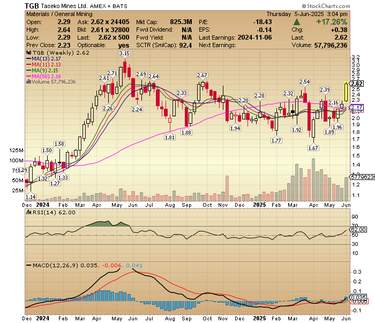Click the 1.67 low price annotation
This screenshot has width=375, height=323.
pyautogui.click(x=313, y=148)
